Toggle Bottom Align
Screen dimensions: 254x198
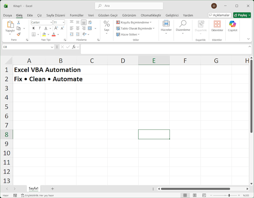[x=84, y=22]
